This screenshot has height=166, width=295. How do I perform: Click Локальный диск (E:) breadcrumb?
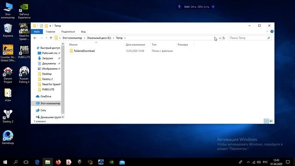click(99, 38)
